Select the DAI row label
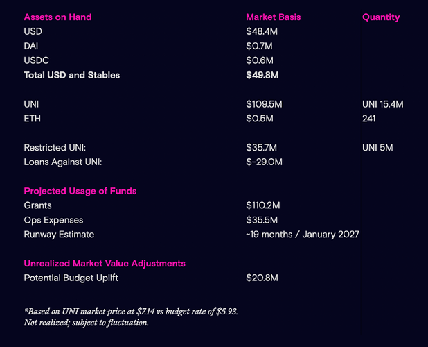Viewport: 428px width, 347px height. click(31, 46)
